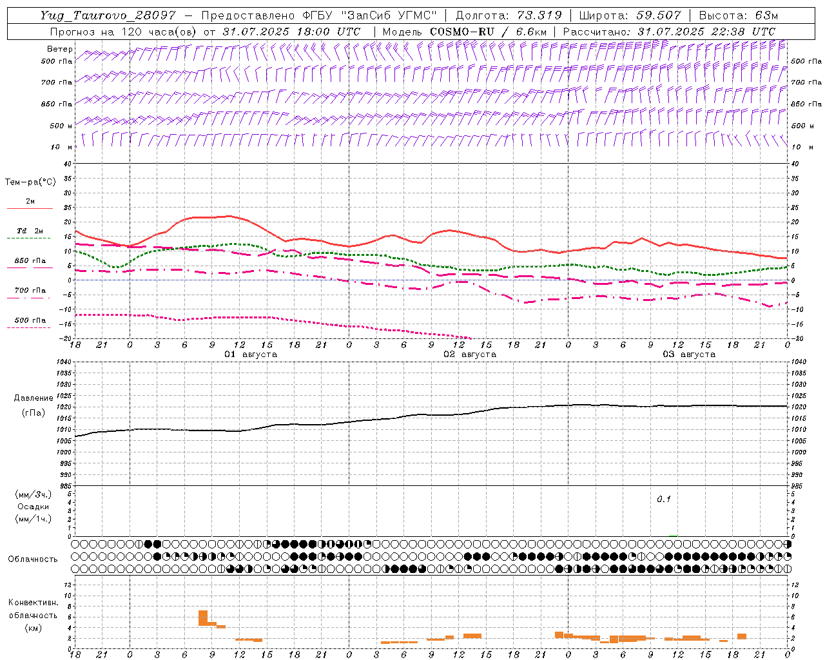Screen dimensions: 825x660
Task: Click the Высота: 63м value
Action: click(738, 15)
